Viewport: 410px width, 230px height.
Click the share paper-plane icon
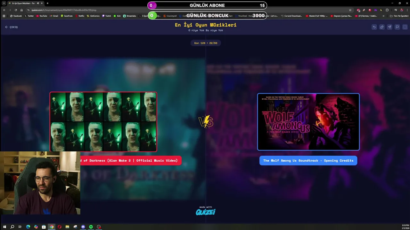pos(389,27)
